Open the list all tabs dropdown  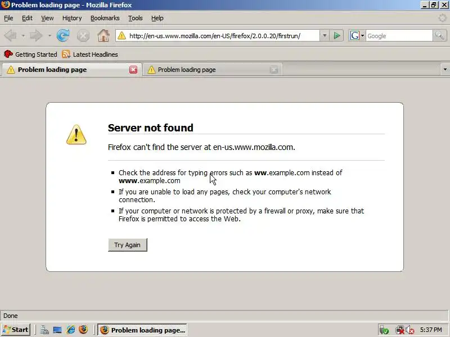point(445,69)
